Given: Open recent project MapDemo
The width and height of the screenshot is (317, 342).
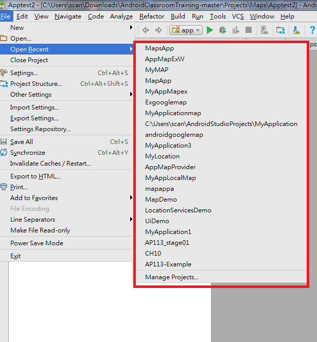Looking at the screenshot, I should (x=221, y=200).
